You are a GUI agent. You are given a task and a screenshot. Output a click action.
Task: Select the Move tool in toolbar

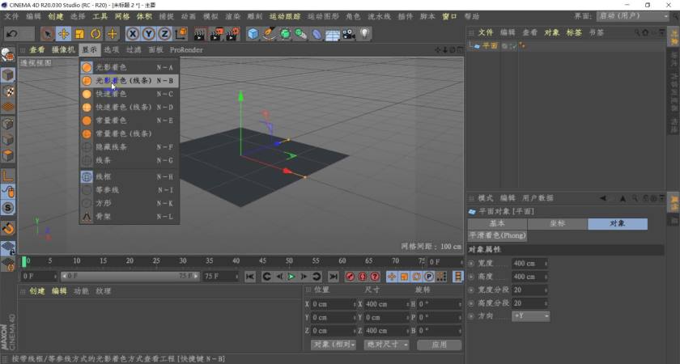pyautogui.click(x=63, y=34)
